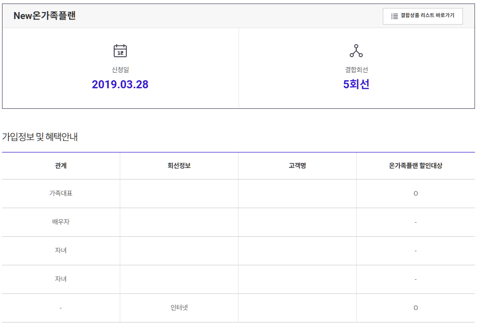This screenshot has height=323, width=479.
Task: Click the 신청일 label
Action: tap(120, 70)
